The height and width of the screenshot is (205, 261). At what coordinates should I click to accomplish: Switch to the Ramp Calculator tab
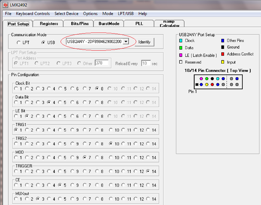coord(169,24)
